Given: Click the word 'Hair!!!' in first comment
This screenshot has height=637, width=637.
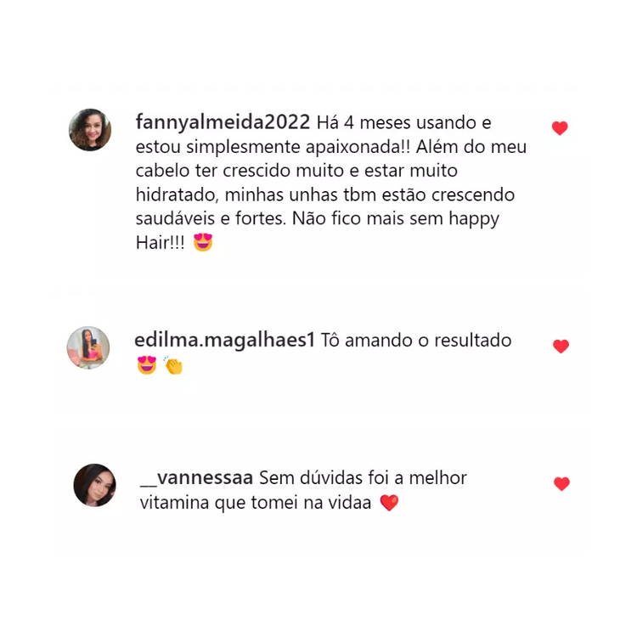Looking at the screenshot, I should click(160, 243).
